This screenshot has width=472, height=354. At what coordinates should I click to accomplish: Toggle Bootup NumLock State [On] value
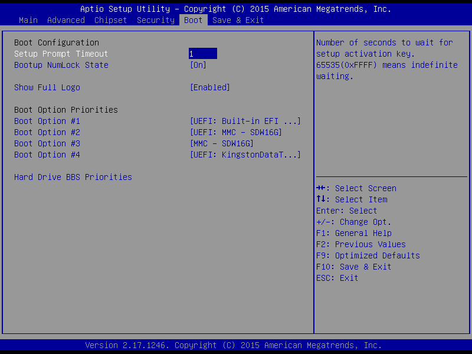[198, 65]
